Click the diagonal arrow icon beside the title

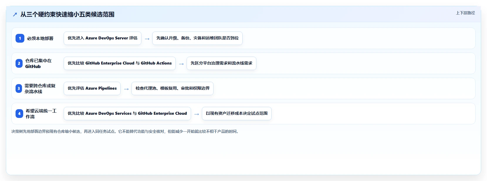[15, 14]
